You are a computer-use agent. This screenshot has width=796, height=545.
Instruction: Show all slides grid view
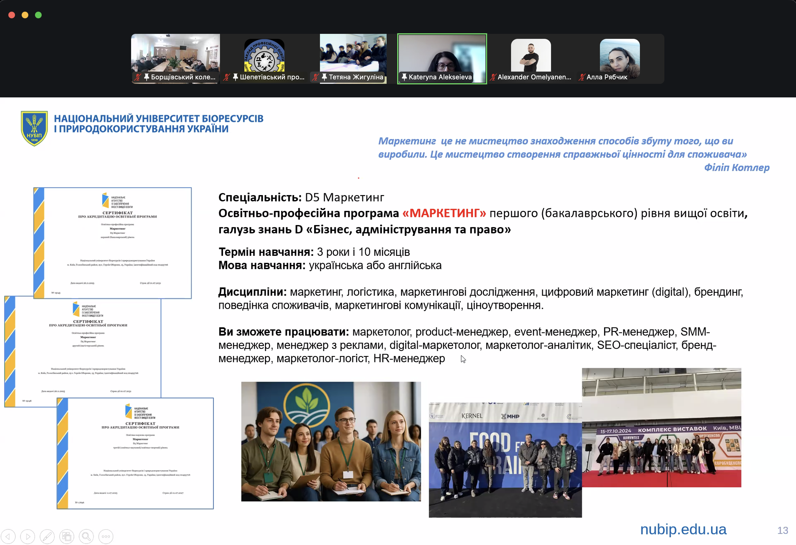(x=67, y=536)
